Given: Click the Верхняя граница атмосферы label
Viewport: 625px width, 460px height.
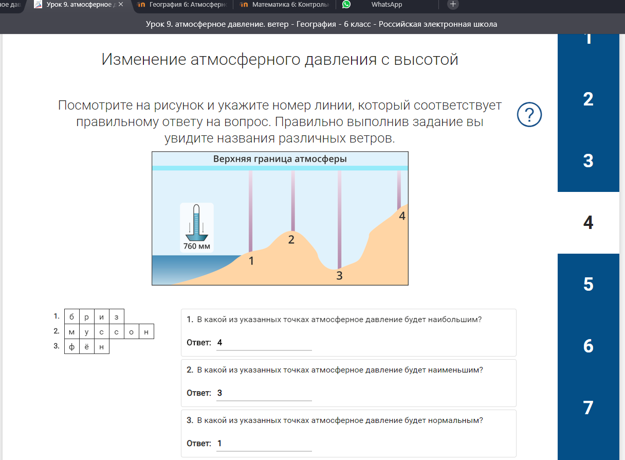Looking at the screenshot, I should click(280, 159).
